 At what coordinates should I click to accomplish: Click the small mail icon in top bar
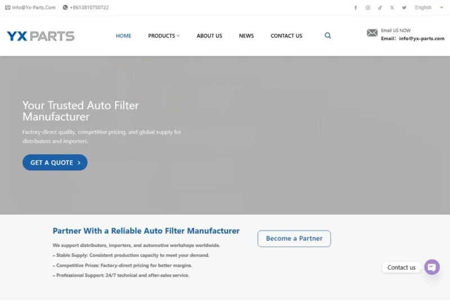point(8,7)
